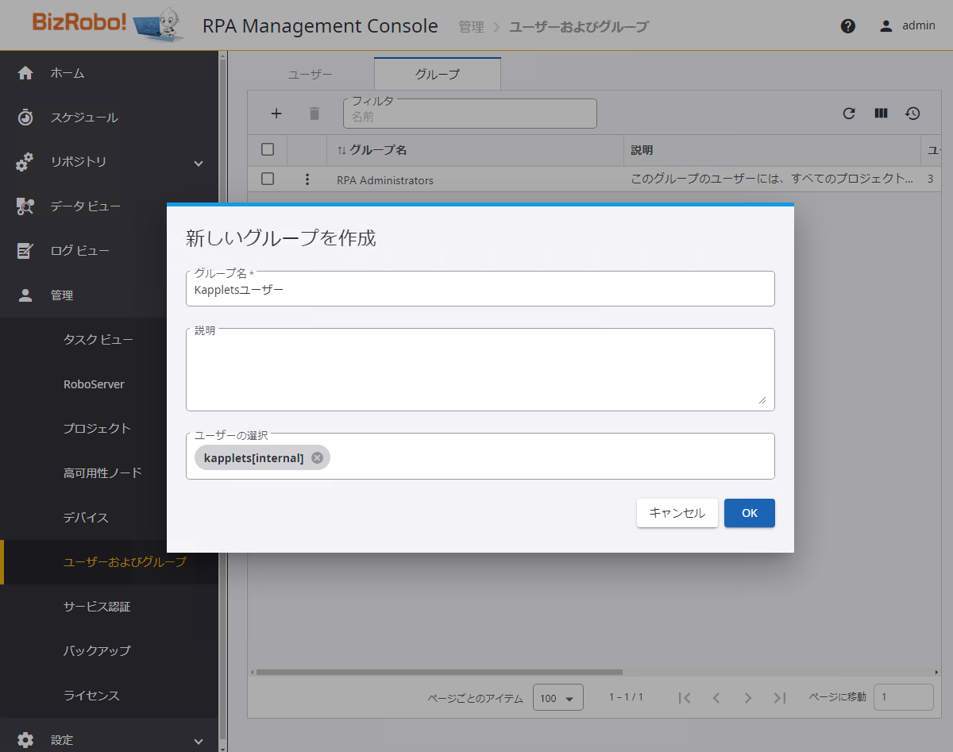This screenshot has width=953, height=752.
Task: Refresh the group list
Action: point(849,114)
